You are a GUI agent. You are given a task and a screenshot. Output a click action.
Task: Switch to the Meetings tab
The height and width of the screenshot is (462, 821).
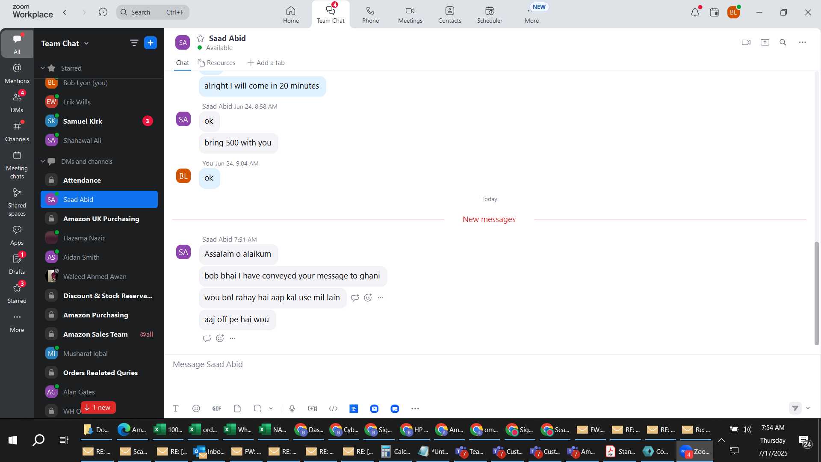pos(410,15)
